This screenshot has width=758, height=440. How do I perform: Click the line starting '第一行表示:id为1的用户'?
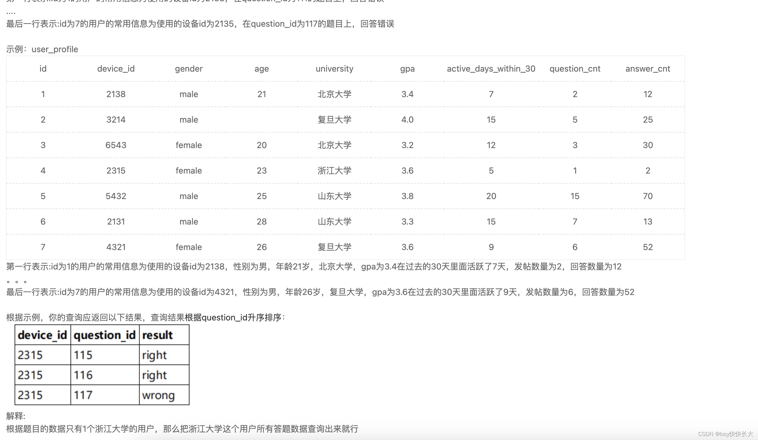pos(314,266)
